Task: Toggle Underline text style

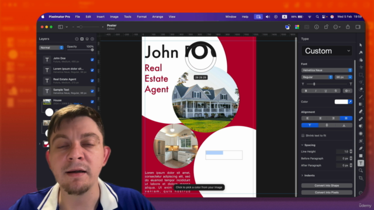Action: pyautogui.click(x=325, y=91)
